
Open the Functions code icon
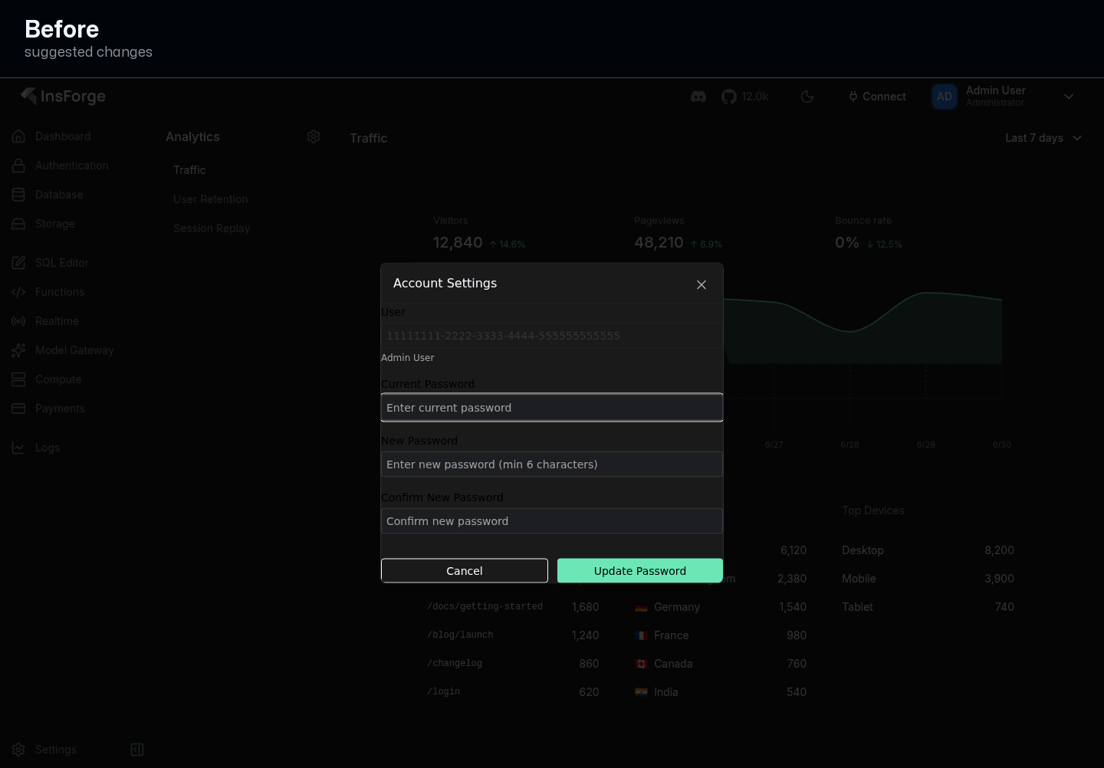coord(19,292)
